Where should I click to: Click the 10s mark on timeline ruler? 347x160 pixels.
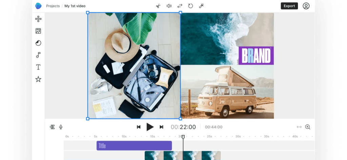pos(124,137)
